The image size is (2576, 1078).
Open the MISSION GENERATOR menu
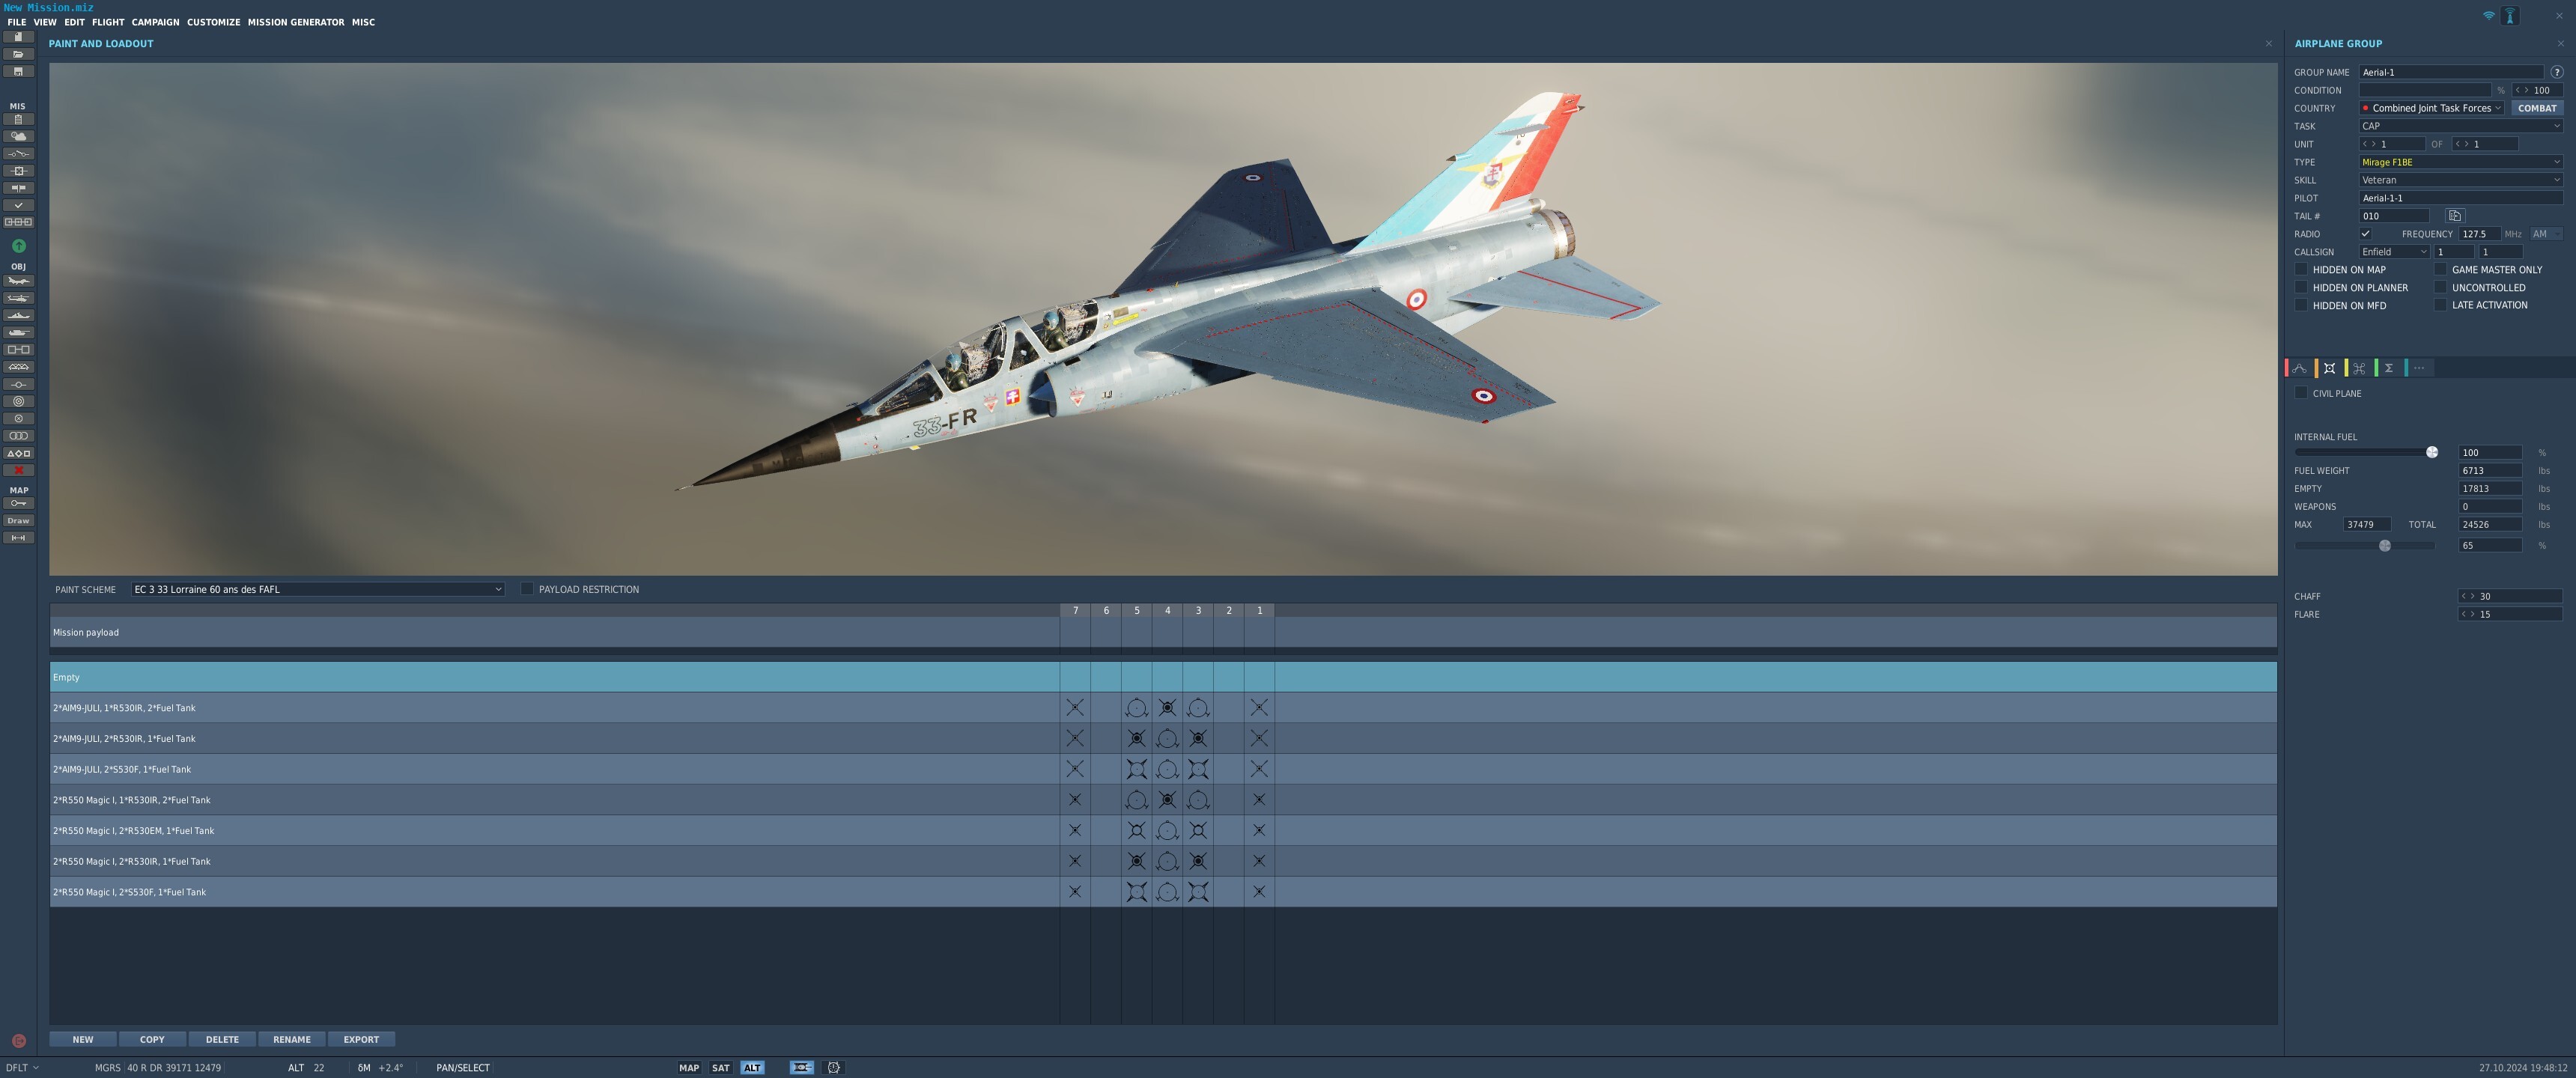tap(296, 22)
